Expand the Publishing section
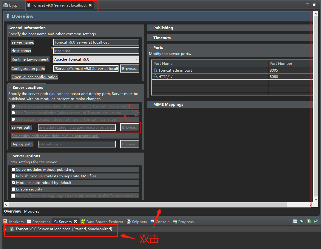Image resolution: width=321 pixels, height=249 pixels. click(x=150, y=28)
